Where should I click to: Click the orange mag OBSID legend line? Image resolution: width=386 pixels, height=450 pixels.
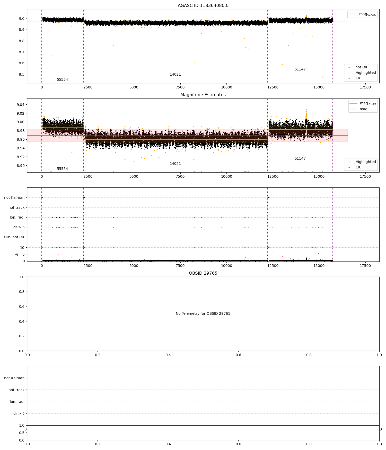354,103
